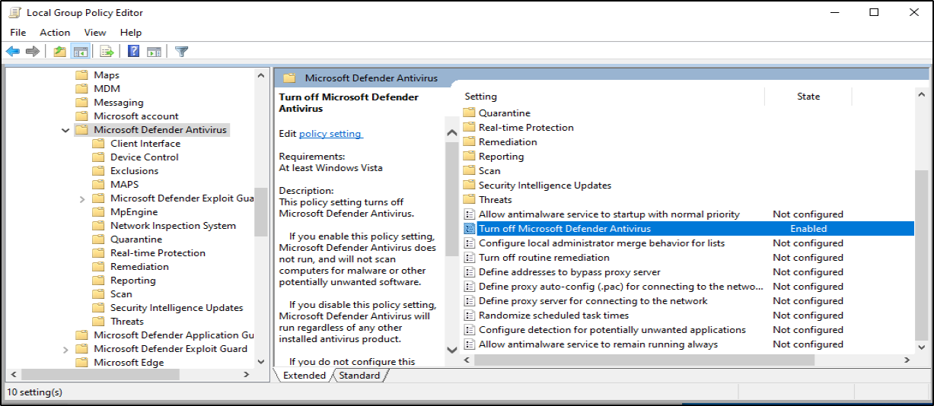Click the tree pane's scroll-down arrow
934x406 pixels.
click(261, 362)
